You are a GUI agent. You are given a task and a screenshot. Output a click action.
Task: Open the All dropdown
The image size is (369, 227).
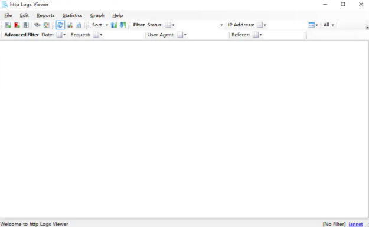pyautogui.click(x=328, y=25)
